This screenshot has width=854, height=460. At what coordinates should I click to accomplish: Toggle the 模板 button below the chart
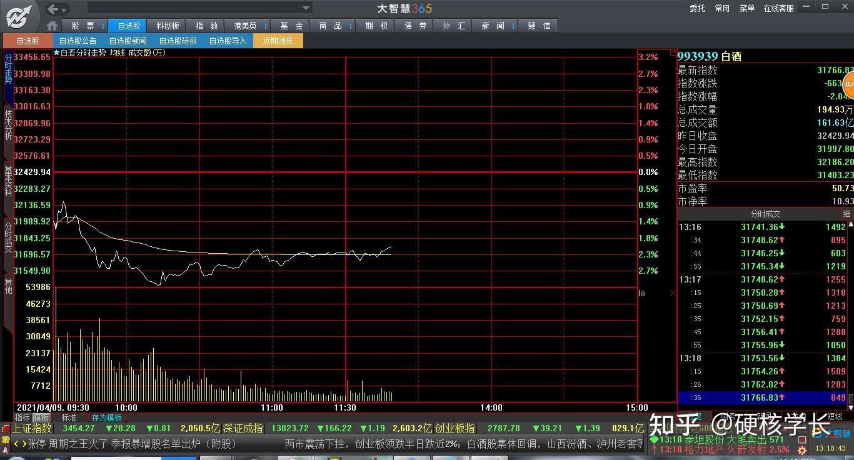(x=41, y=417)
